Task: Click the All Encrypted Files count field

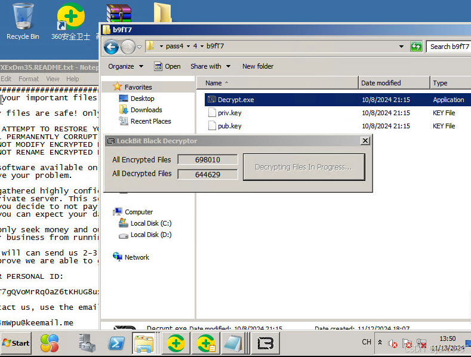Action: [208, 159]
